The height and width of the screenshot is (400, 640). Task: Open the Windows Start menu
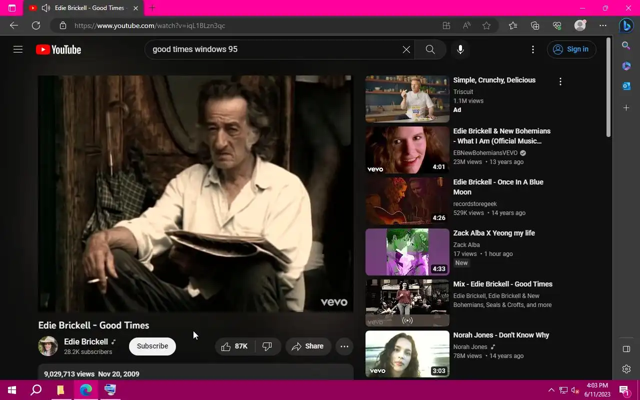[12, 390]
